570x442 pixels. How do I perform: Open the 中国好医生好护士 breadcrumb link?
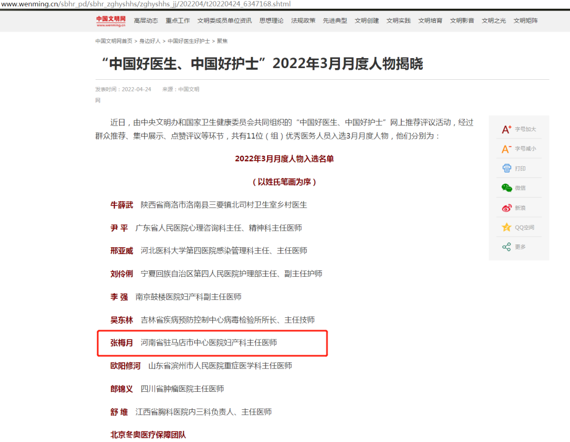tap(188, 41)
